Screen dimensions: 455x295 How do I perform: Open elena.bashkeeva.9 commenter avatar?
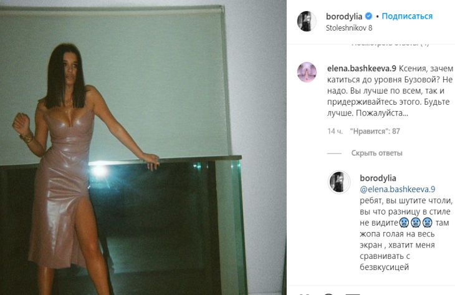pyautogui.click(x=307, y=72)
